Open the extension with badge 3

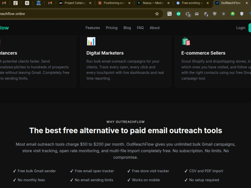coord(206,14)
